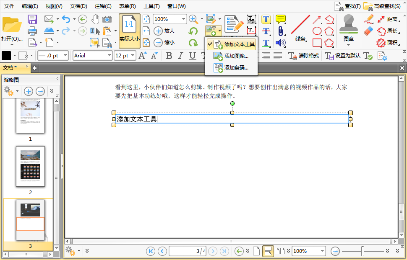407x260 pixels.
Task: Open the Sticky Note tool
Action: coord(281,19)
